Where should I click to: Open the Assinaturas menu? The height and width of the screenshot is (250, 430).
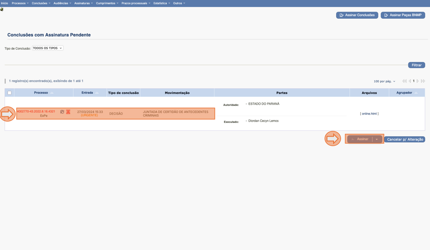pyautogui.click(x=83, y=3)
